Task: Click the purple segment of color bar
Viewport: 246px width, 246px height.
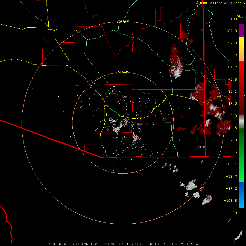Action: pos(241,30)
